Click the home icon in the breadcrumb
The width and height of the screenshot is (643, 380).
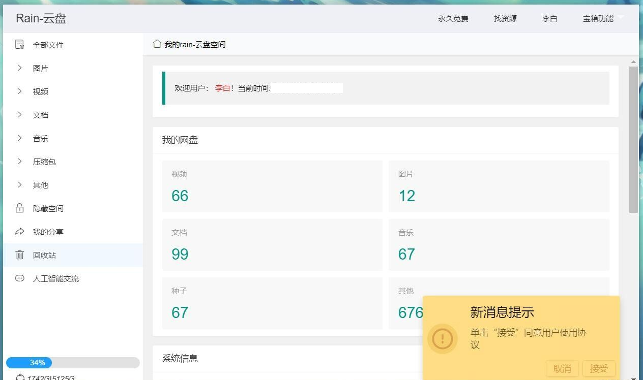pyautogui.click(x=157, y=44)
